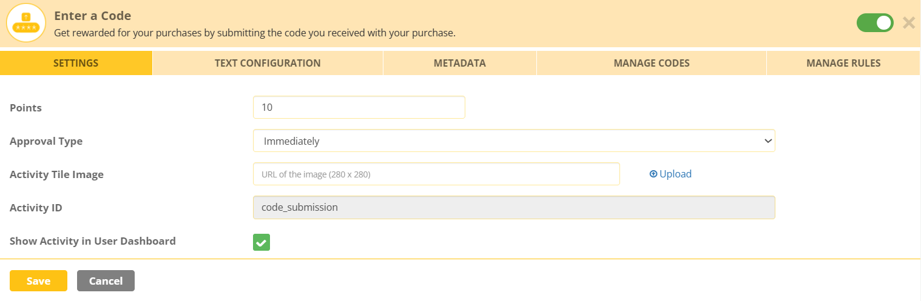Switch to the Settings tab
This screenshot has width=921, height=301.
click(76, 63)
